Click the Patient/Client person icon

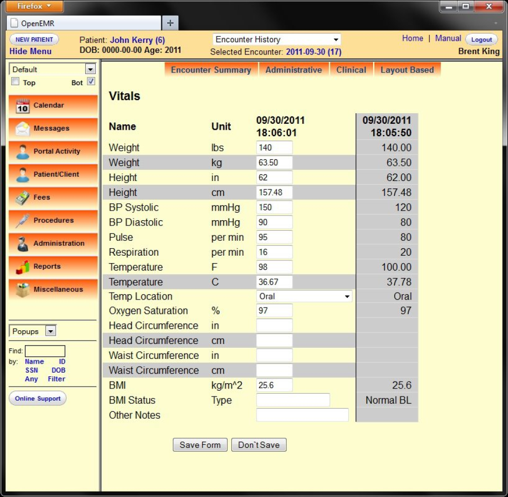point(23,175)
